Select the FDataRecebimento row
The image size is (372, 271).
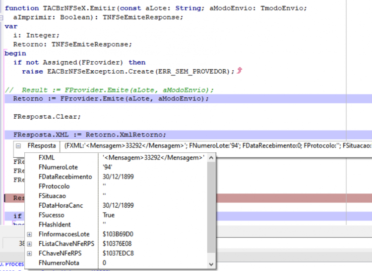(x=116, y=177)
